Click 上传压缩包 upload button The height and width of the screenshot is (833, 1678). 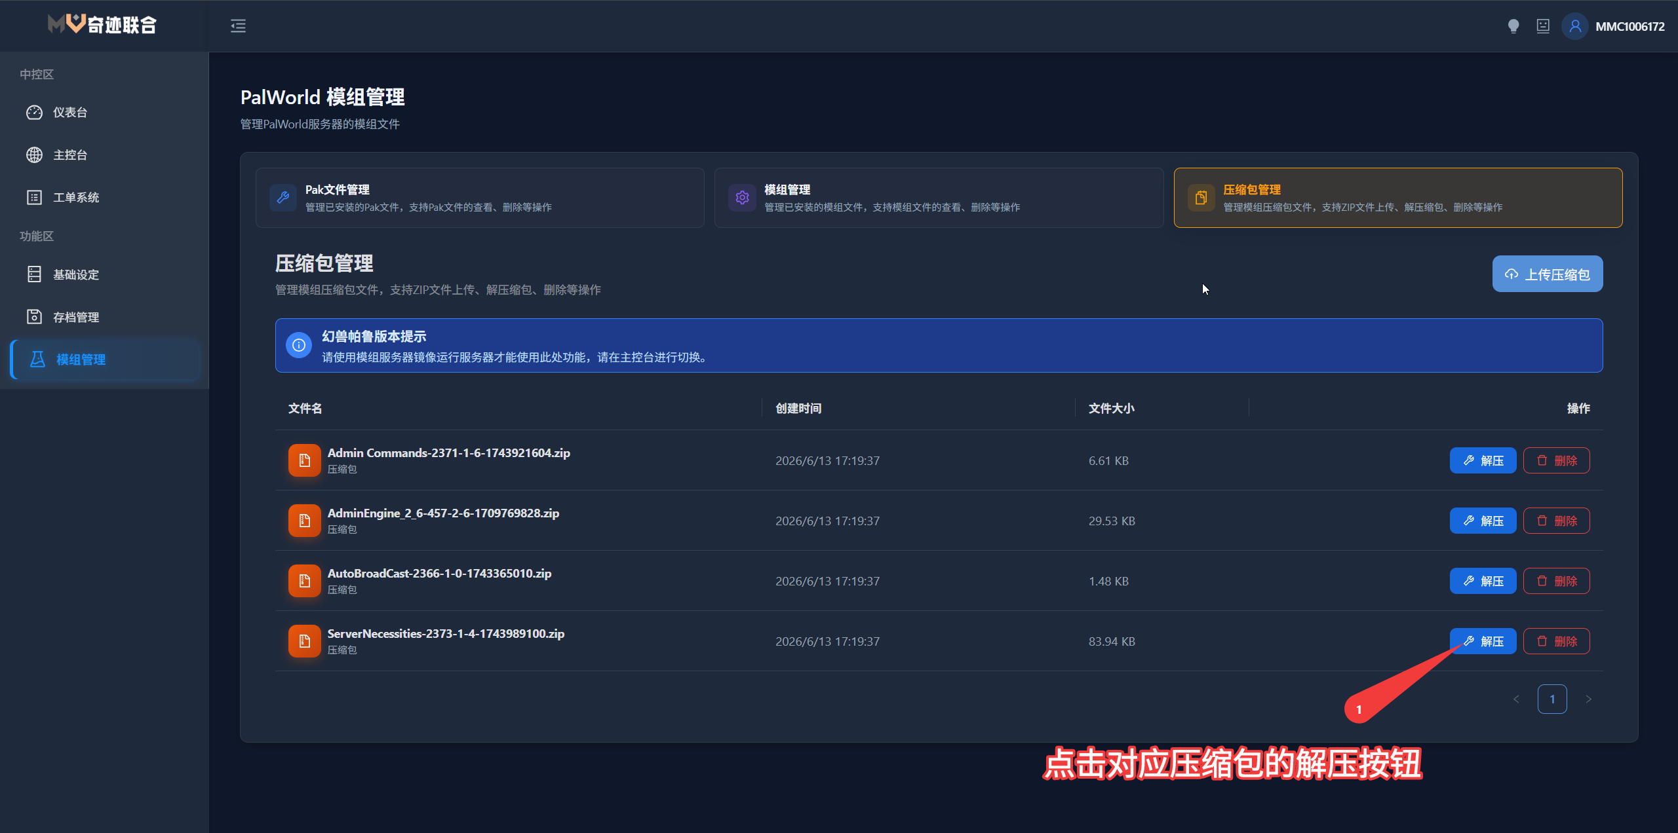pyautogui.click(x=1548, y=274)
